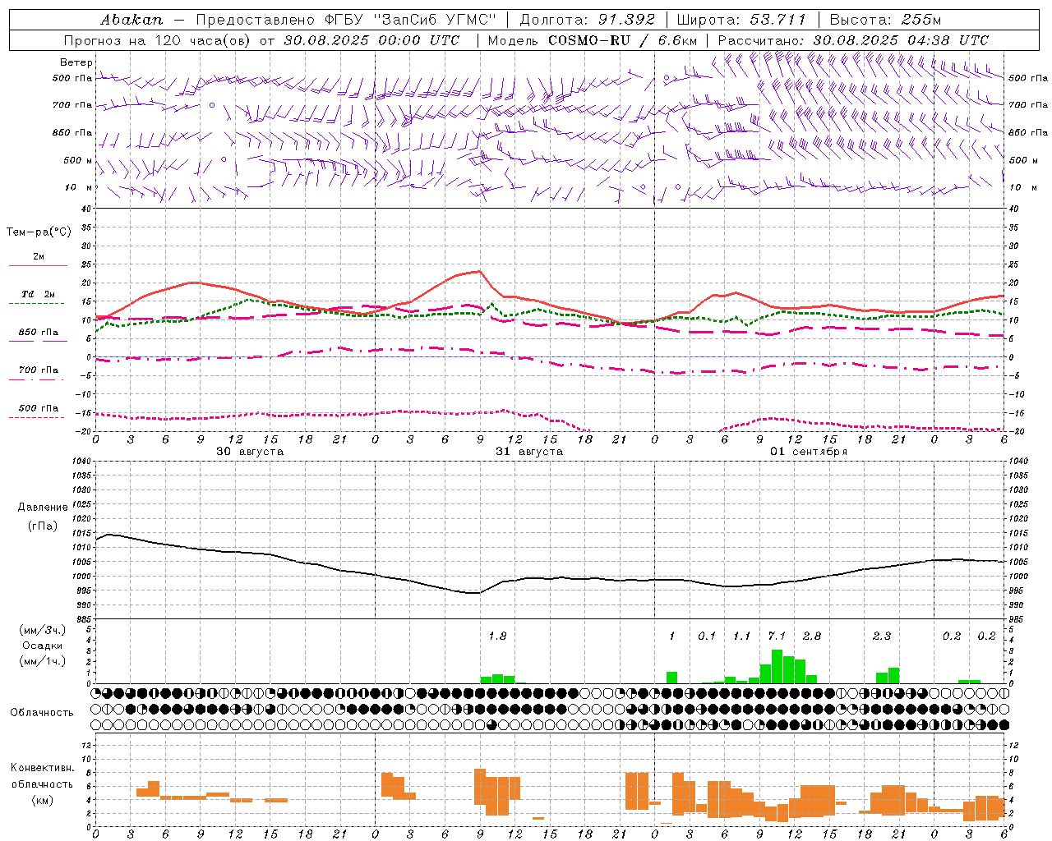The height and width of the screenshot is (841, 1052).
Task: Click the Ветер panel label
Action: click(x=76, y=62)
